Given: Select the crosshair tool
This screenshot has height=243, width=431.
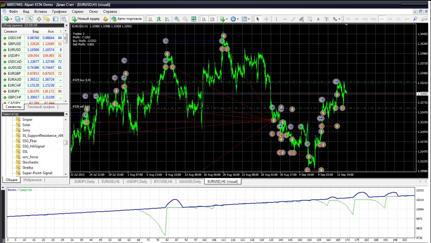Looking at the screenshot, I should pos(266,19).
